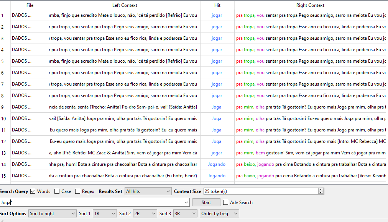The image size is (388, 222).
Task: Select the hit 'jogar' in row 7
Action: pos(217,84)
